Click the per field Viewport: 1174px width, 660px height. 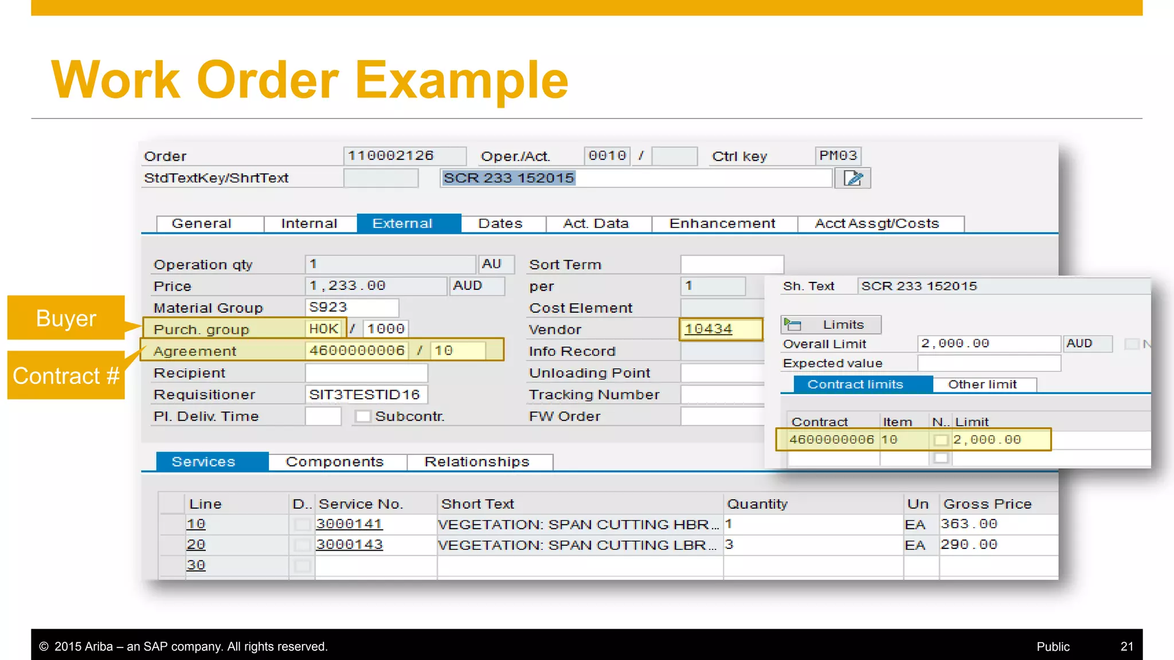coord(713,286)
